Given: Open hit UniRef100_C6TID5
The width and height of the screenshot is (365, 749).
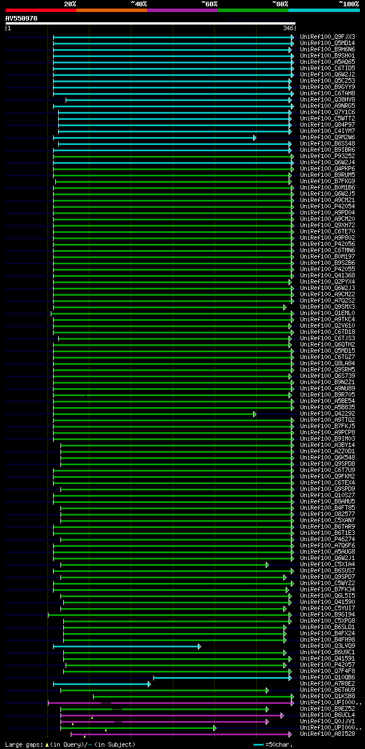Looking at the screenshot, I should pos(327,68).
